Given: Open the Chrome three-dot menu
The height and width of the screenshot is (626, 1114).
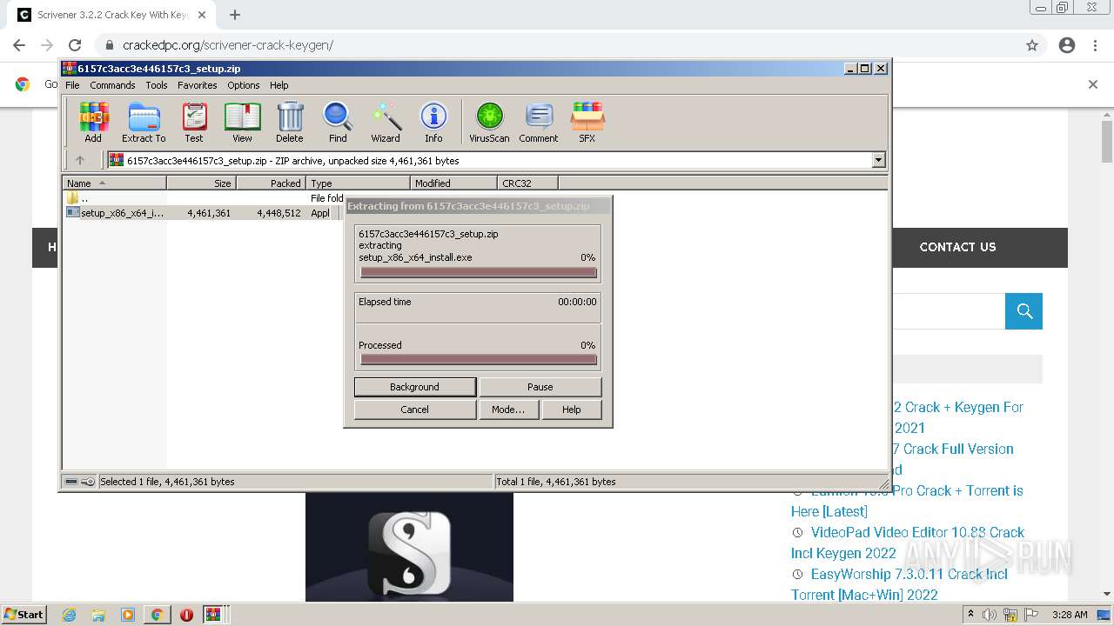Looking at the screenshot, I should click(x=1095, y=45).
